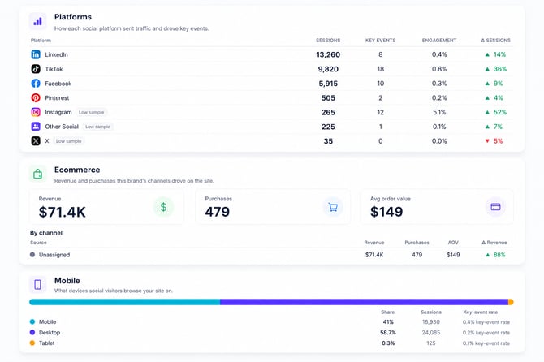Click the Instagram platform icon

(36, 112)
